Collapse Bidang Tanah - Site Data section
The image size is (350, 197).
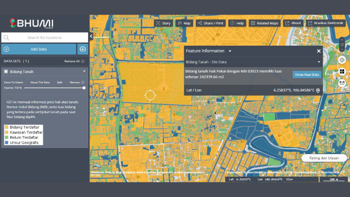[x=319, y=62]
